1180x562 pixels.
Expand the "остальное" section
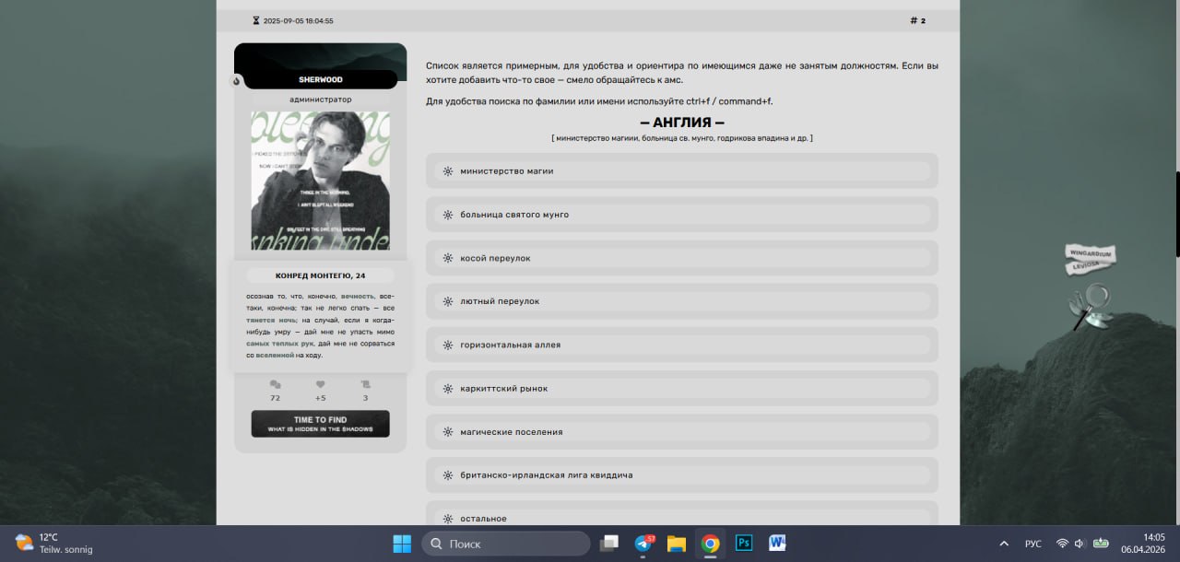click(681, 518)
